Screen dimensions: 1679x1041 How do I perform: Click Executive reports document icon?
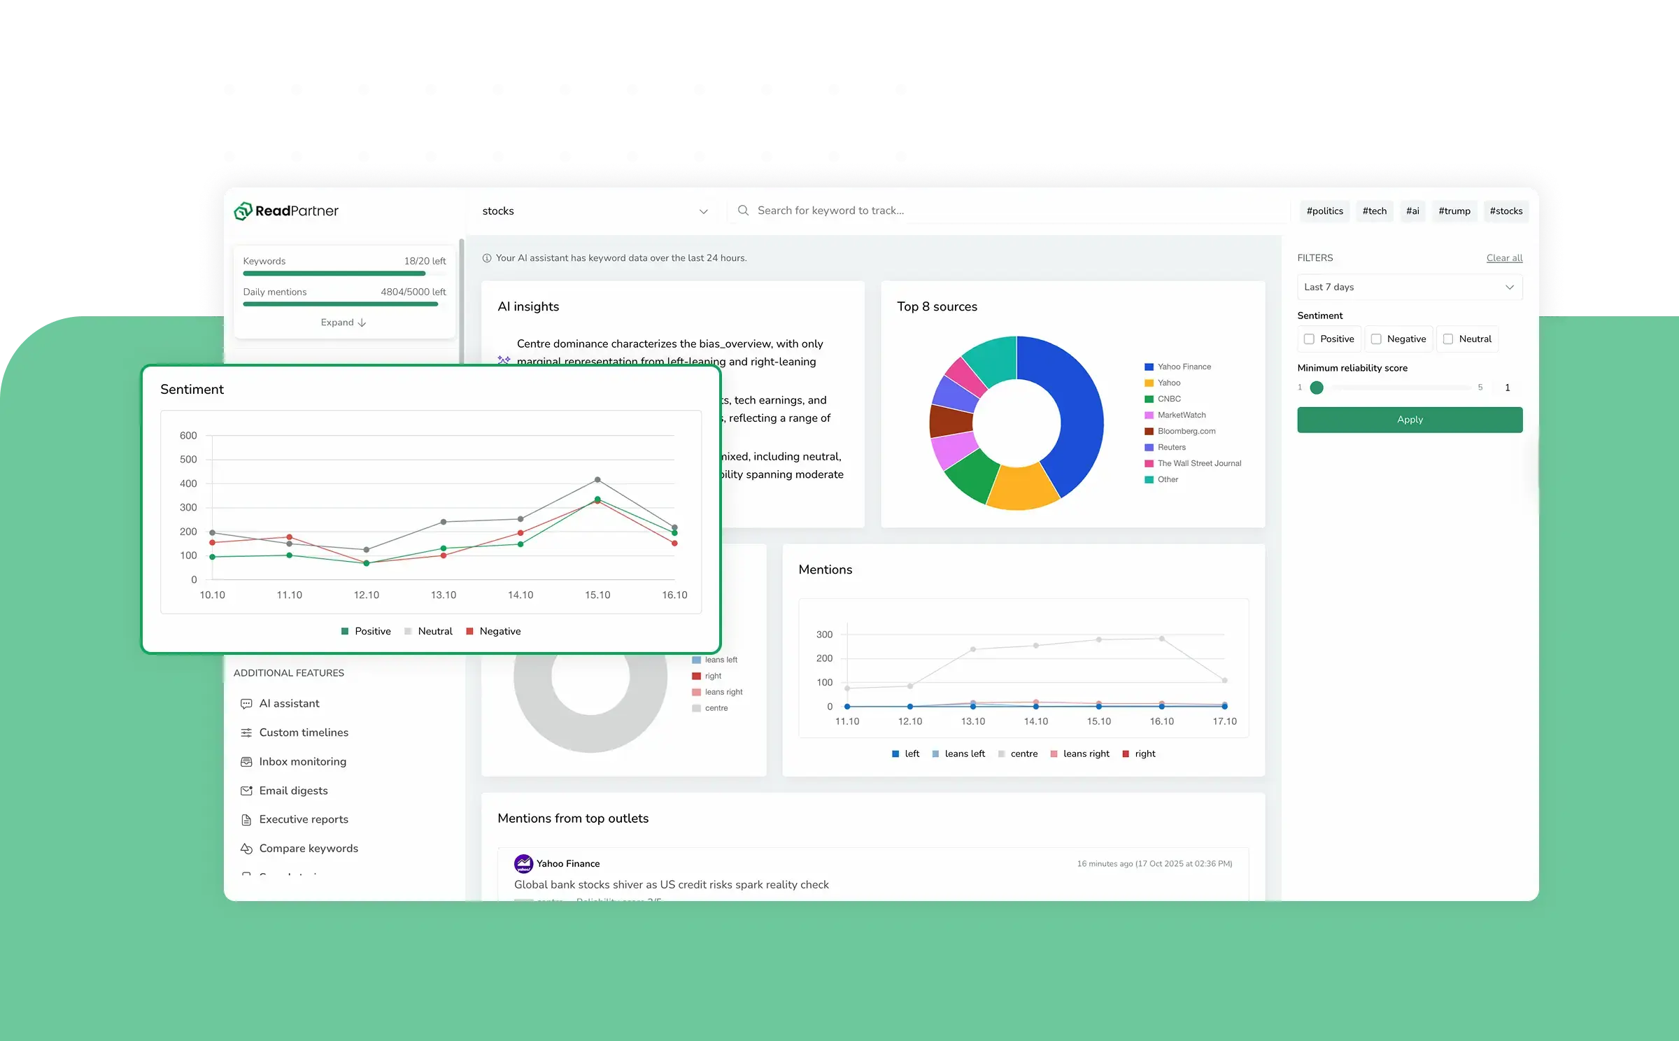pos(246,820)
